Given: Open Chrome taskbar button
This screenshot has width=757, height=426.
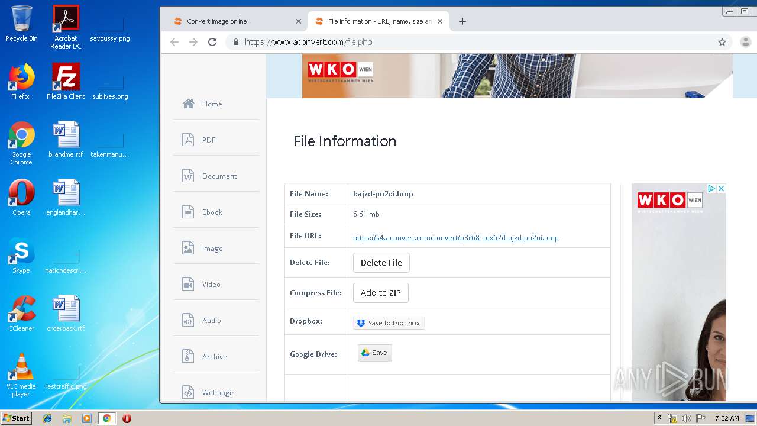Looking at the screenshot, I should click(106, 418).
